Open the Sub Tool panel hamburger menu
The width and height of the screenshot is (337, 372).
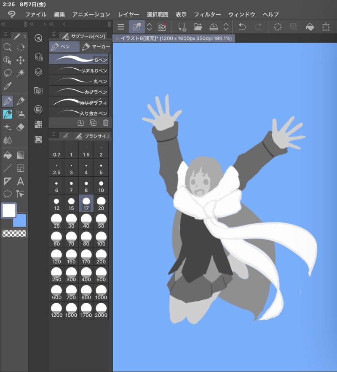coord(53,35)
